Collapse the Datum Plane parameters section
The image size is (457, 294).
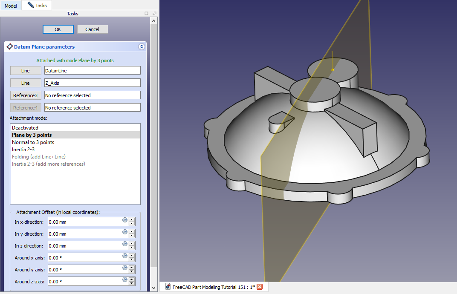click(x=142, y=47)
